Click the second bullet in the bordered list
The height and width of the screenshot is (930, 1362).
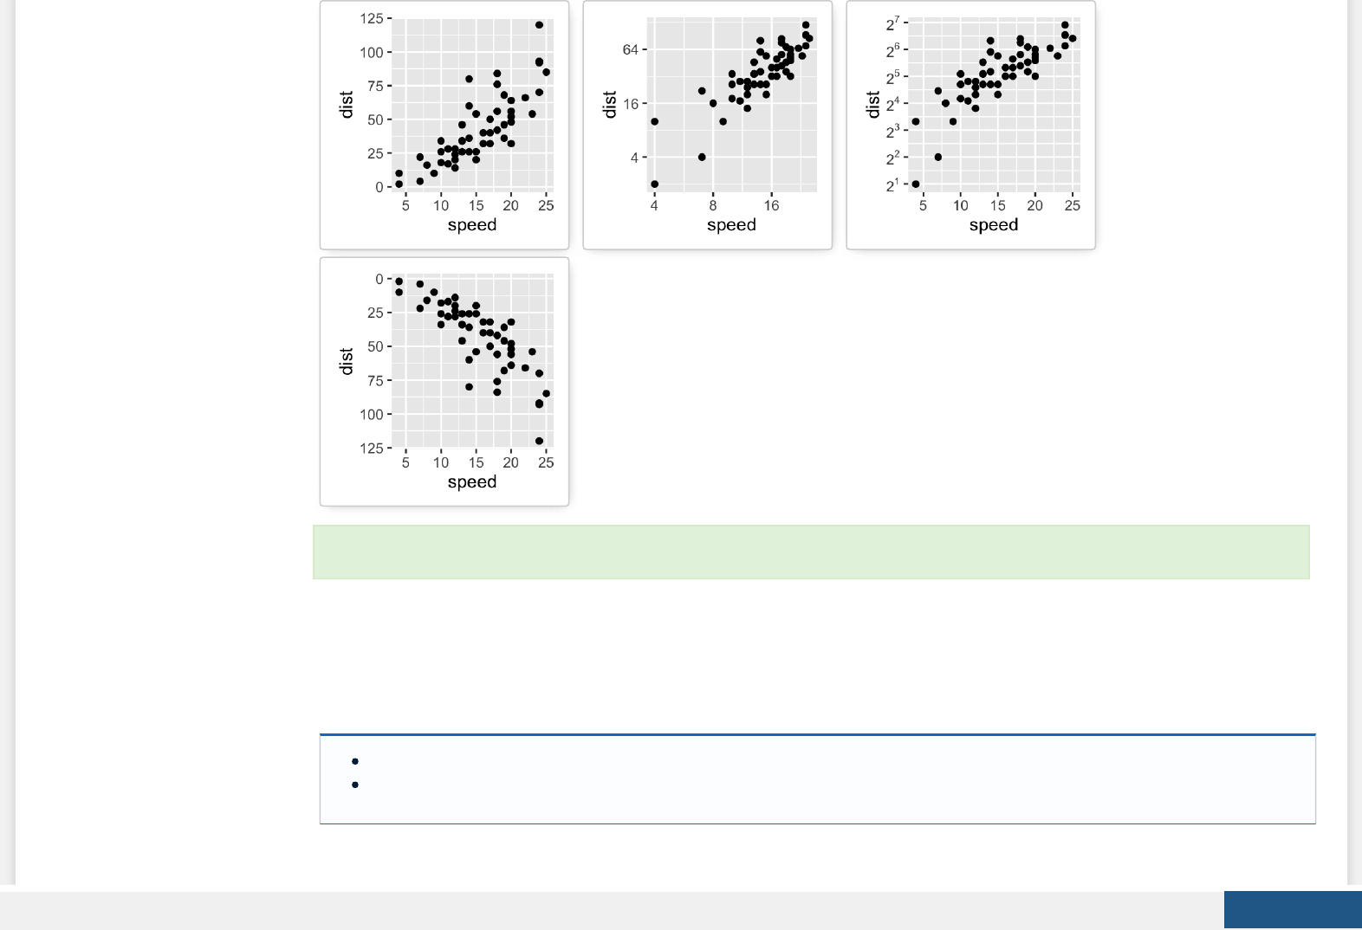tap(355, 785)
